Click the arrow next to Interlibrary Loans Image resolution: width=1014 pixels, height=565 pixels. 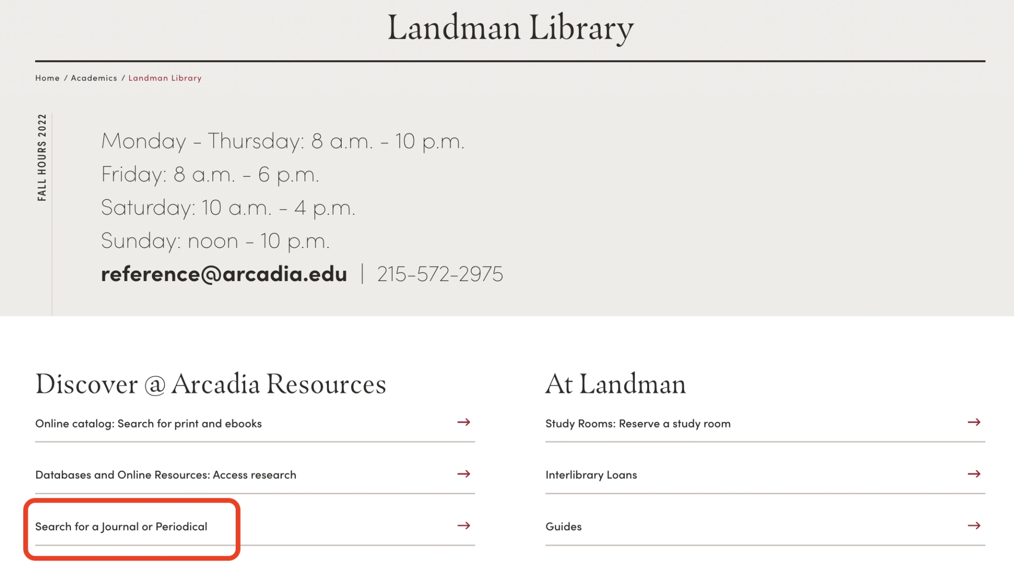974,474
